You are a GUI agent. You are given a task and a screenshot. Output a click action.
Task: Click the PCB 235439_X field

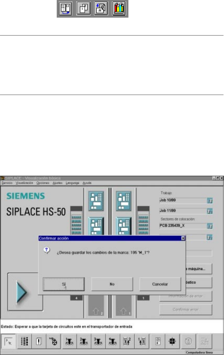pos(183,226)
